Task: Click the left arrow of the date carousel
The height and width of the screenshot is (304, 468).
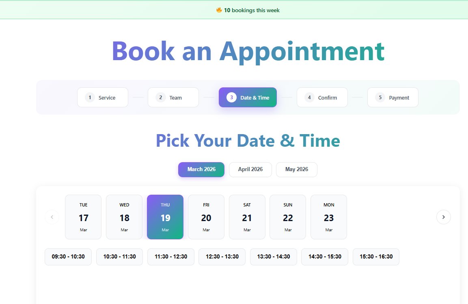Action: (52, 217)
